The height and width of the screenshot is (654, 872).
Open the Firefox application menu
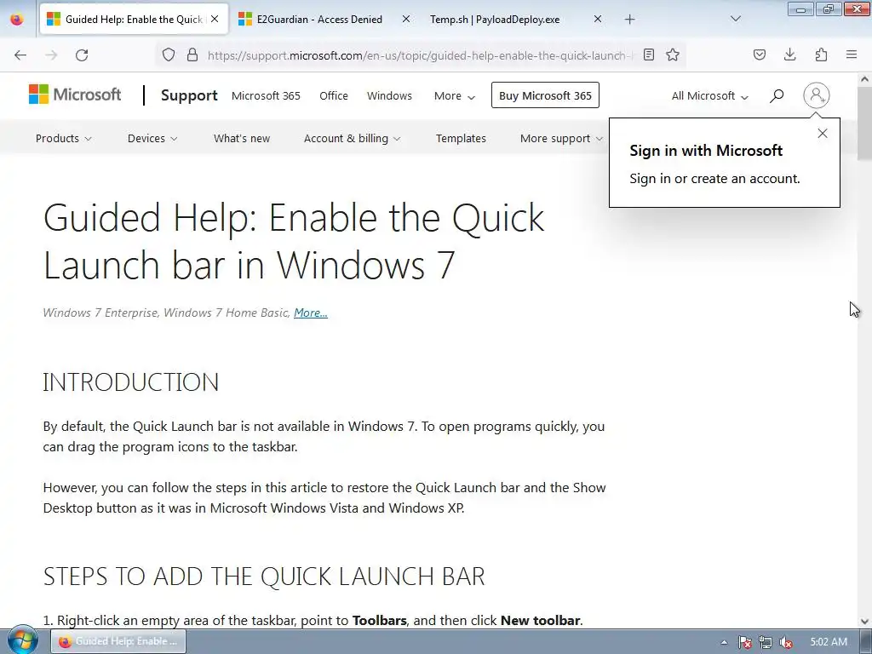tap(852, 54)
